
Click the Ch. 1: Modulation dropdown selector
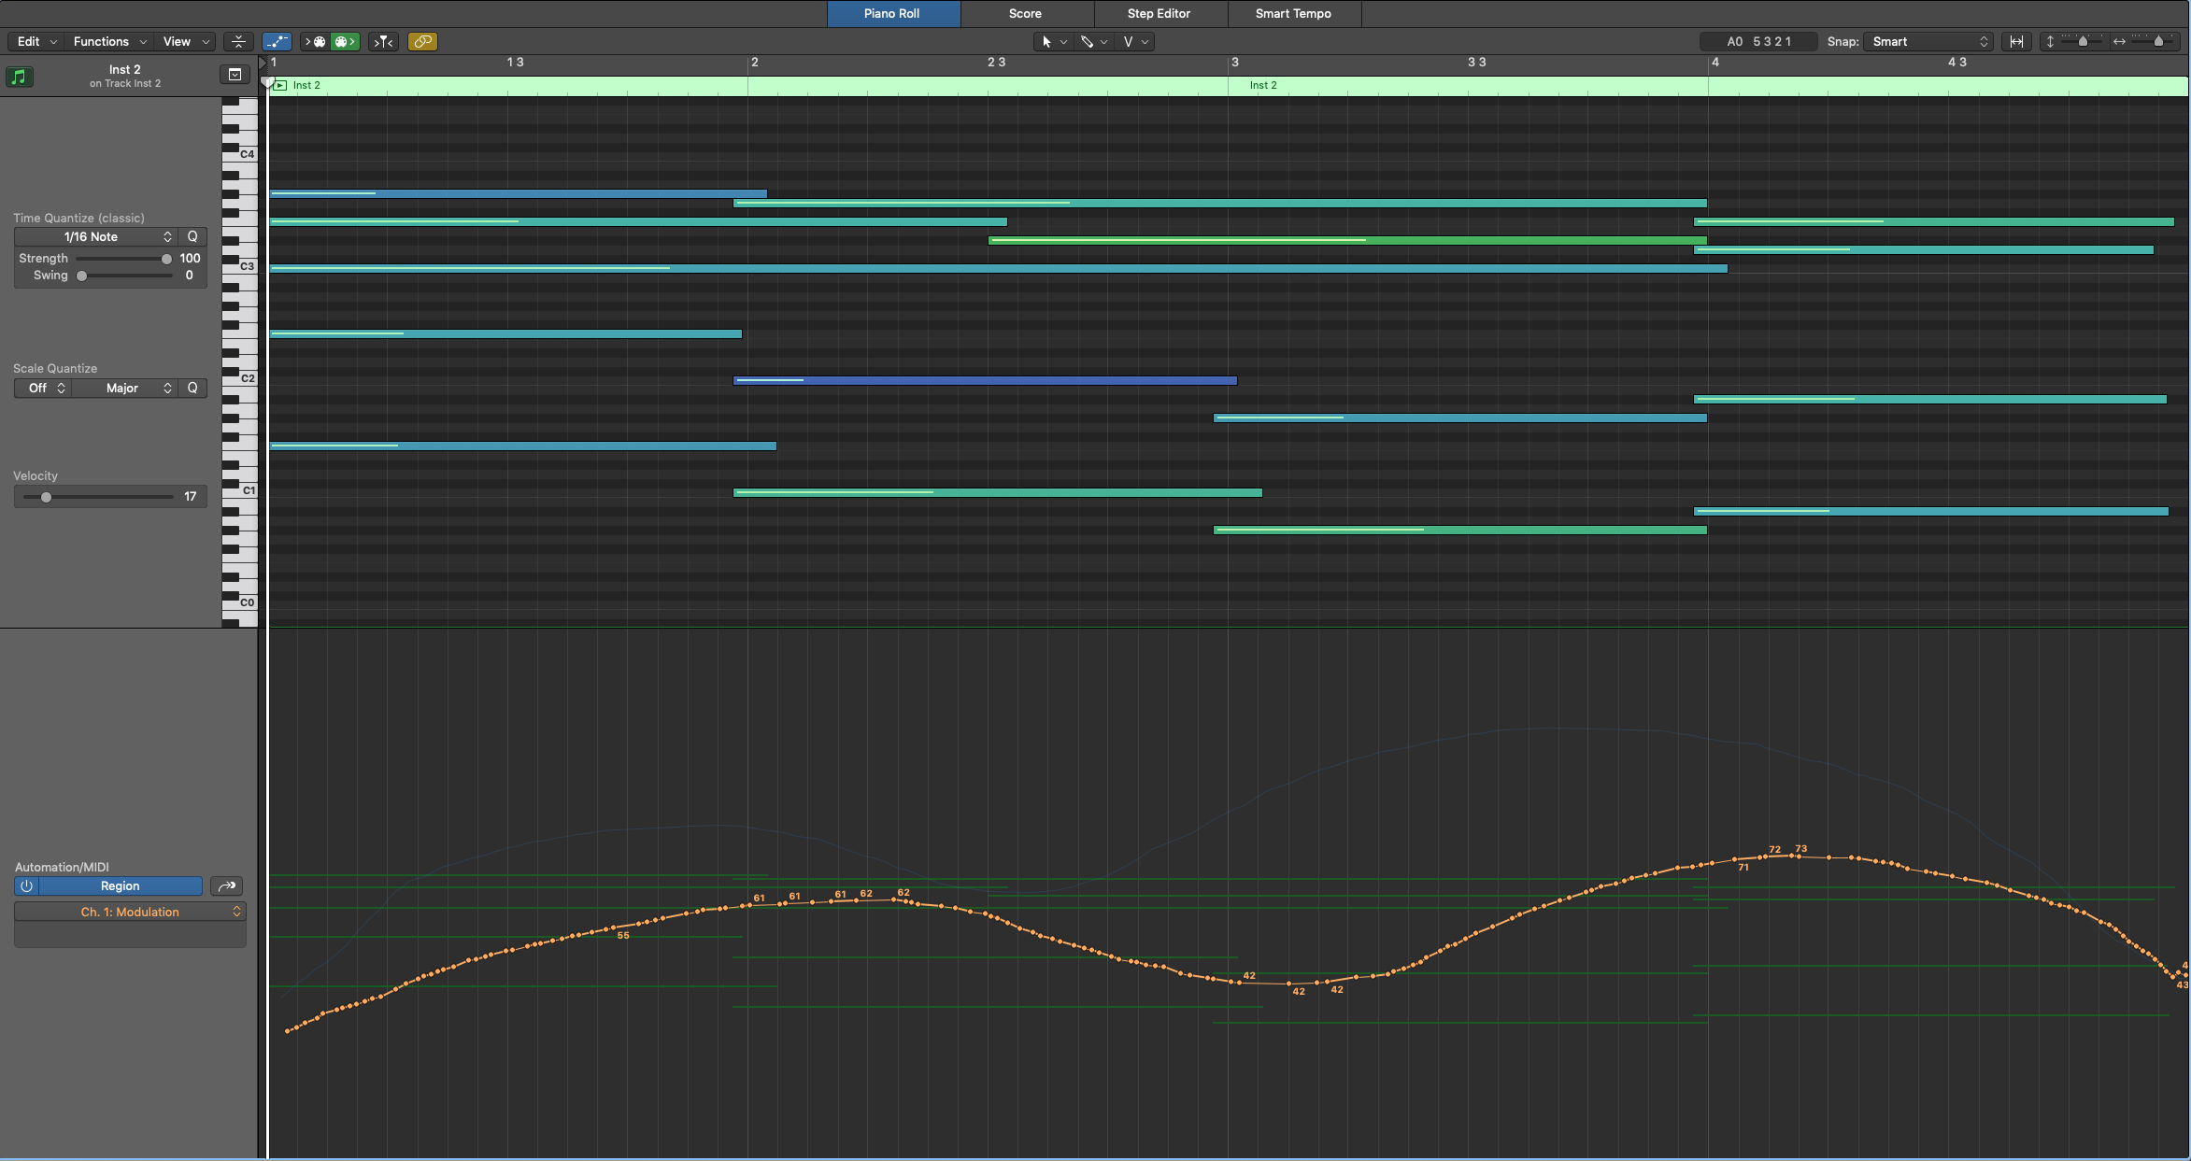click(129, 912)
